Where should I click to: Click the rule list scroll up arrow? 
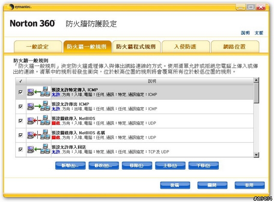click(x=256, y=80)
